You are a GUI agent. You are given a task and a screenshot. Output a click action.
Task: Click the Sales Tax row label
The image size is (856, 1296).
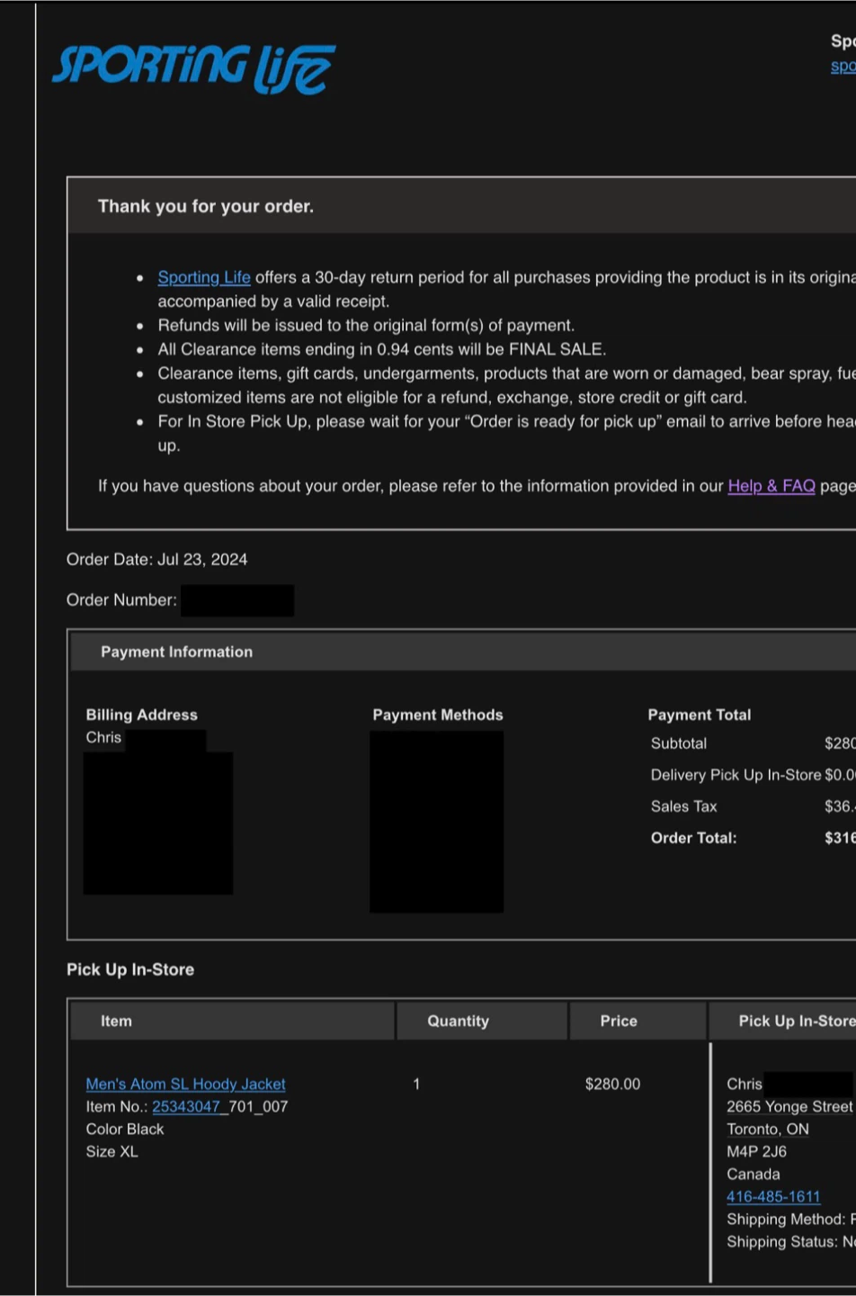pyautogui.click(x=684, y=806)
